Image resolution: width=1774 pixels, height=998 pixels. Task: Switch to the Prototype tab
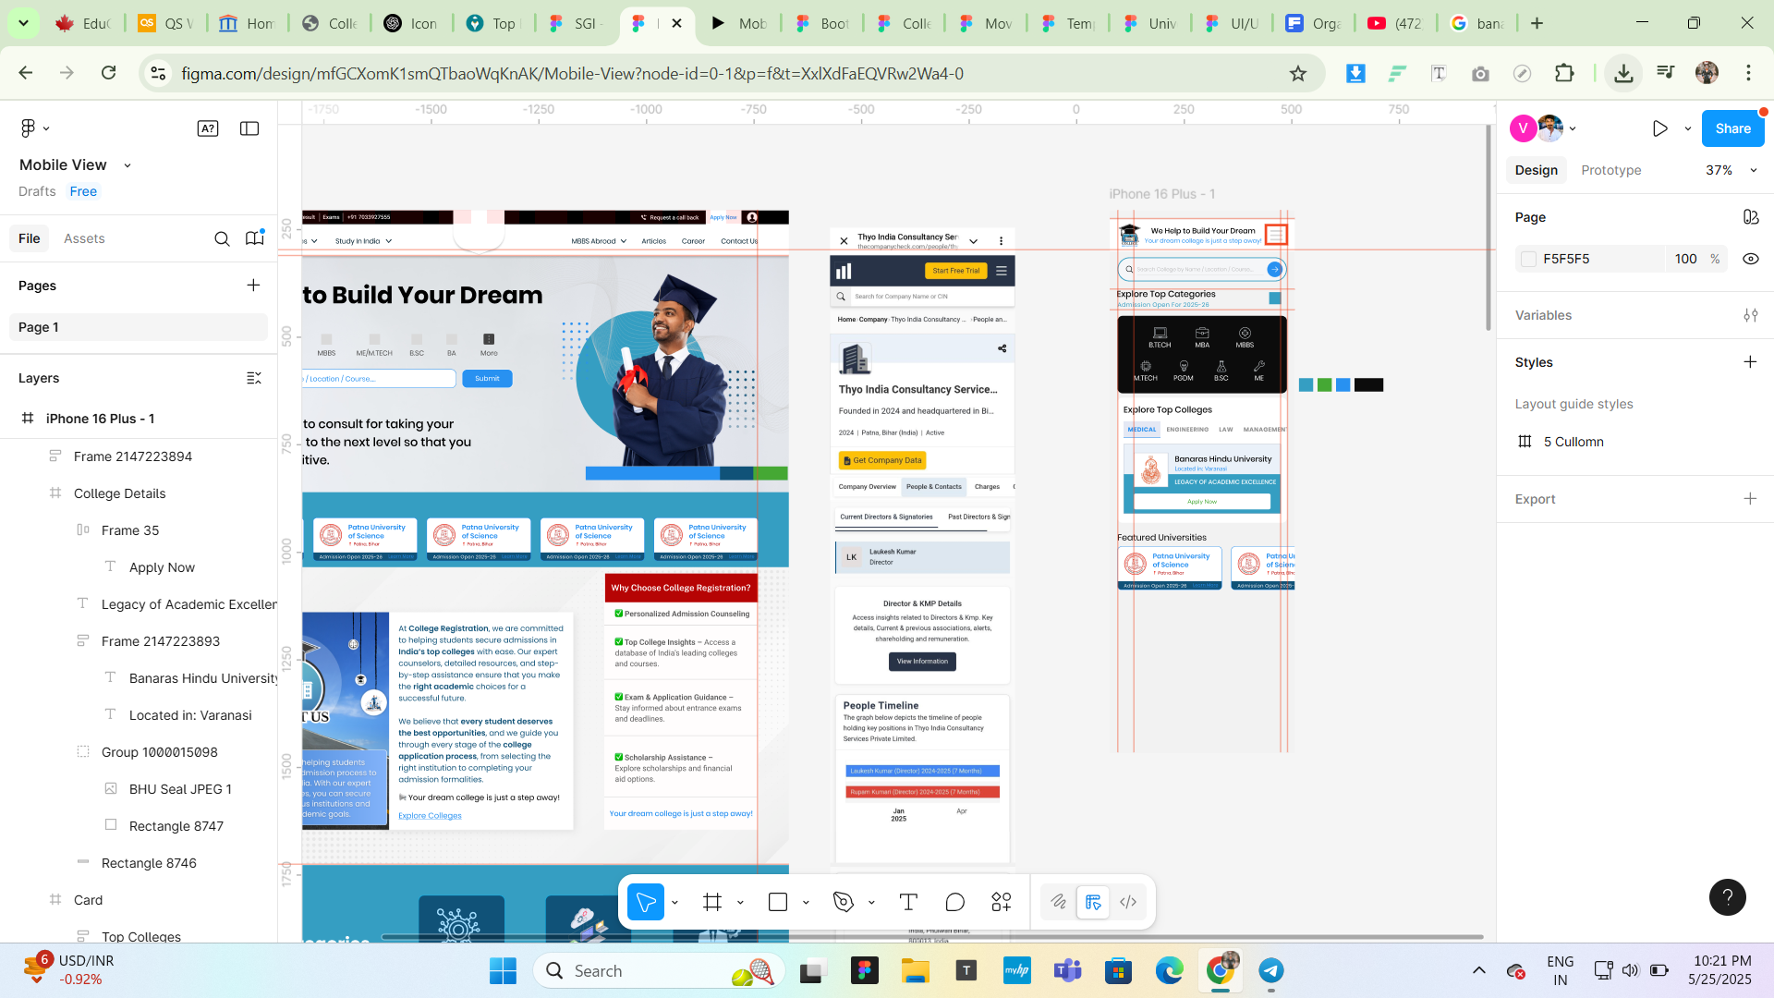click(1610, 170)
